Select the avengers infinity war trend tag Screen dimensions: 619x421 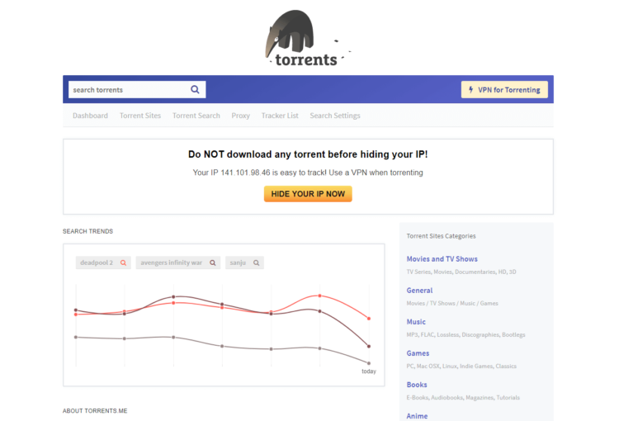tap(177, 263)
